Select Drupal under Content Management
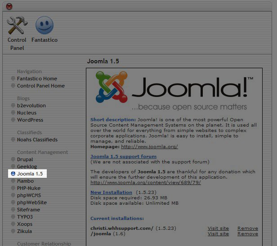 [25, 159]
